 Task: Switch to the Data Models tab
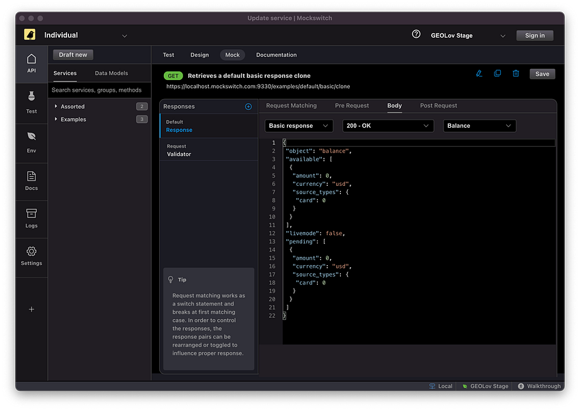111,73
